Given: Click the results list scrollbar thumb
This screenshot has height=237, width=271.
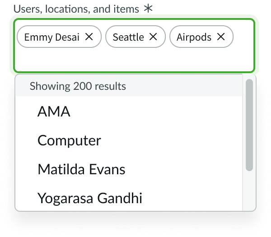Looking at the screenshot, I should coord(249,125).
